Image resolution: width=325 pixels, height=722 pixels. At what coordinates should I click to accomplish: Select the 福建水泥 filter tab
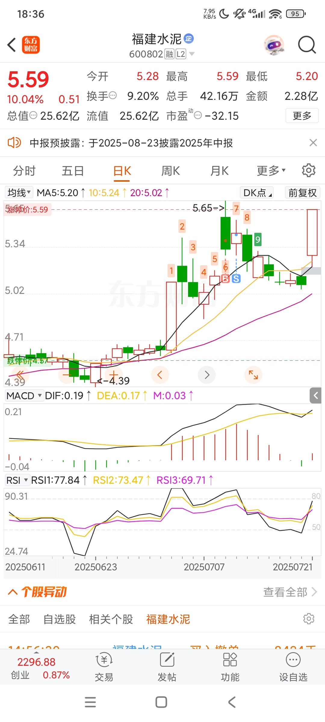tap(168, 619)
